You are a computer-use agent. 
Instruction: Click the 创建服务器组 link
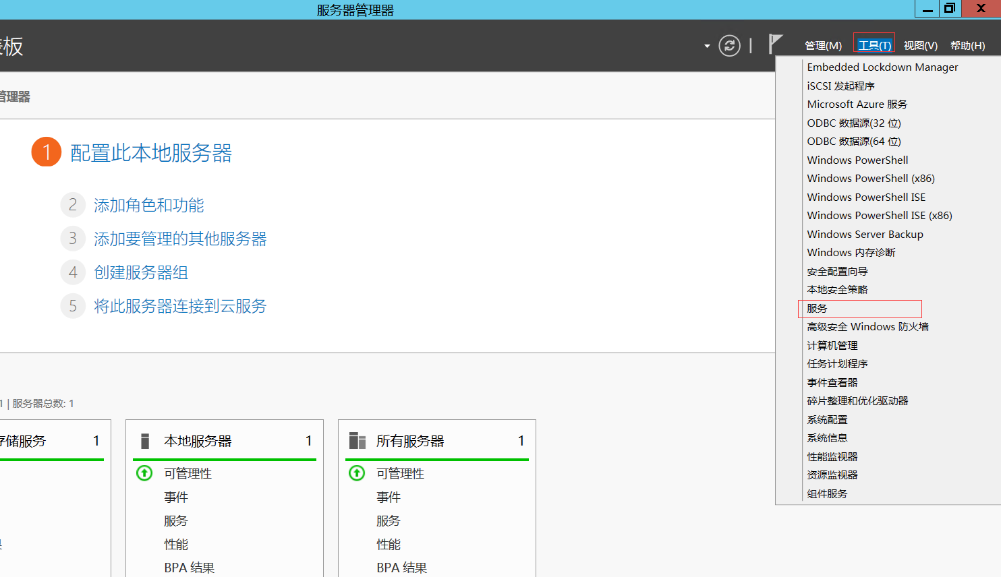coord(141,273)
